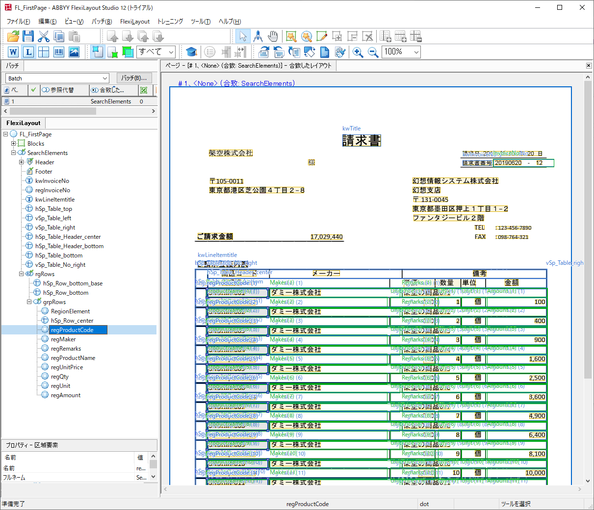Toggle the cyan-corner blocks display button

[98, 52]
